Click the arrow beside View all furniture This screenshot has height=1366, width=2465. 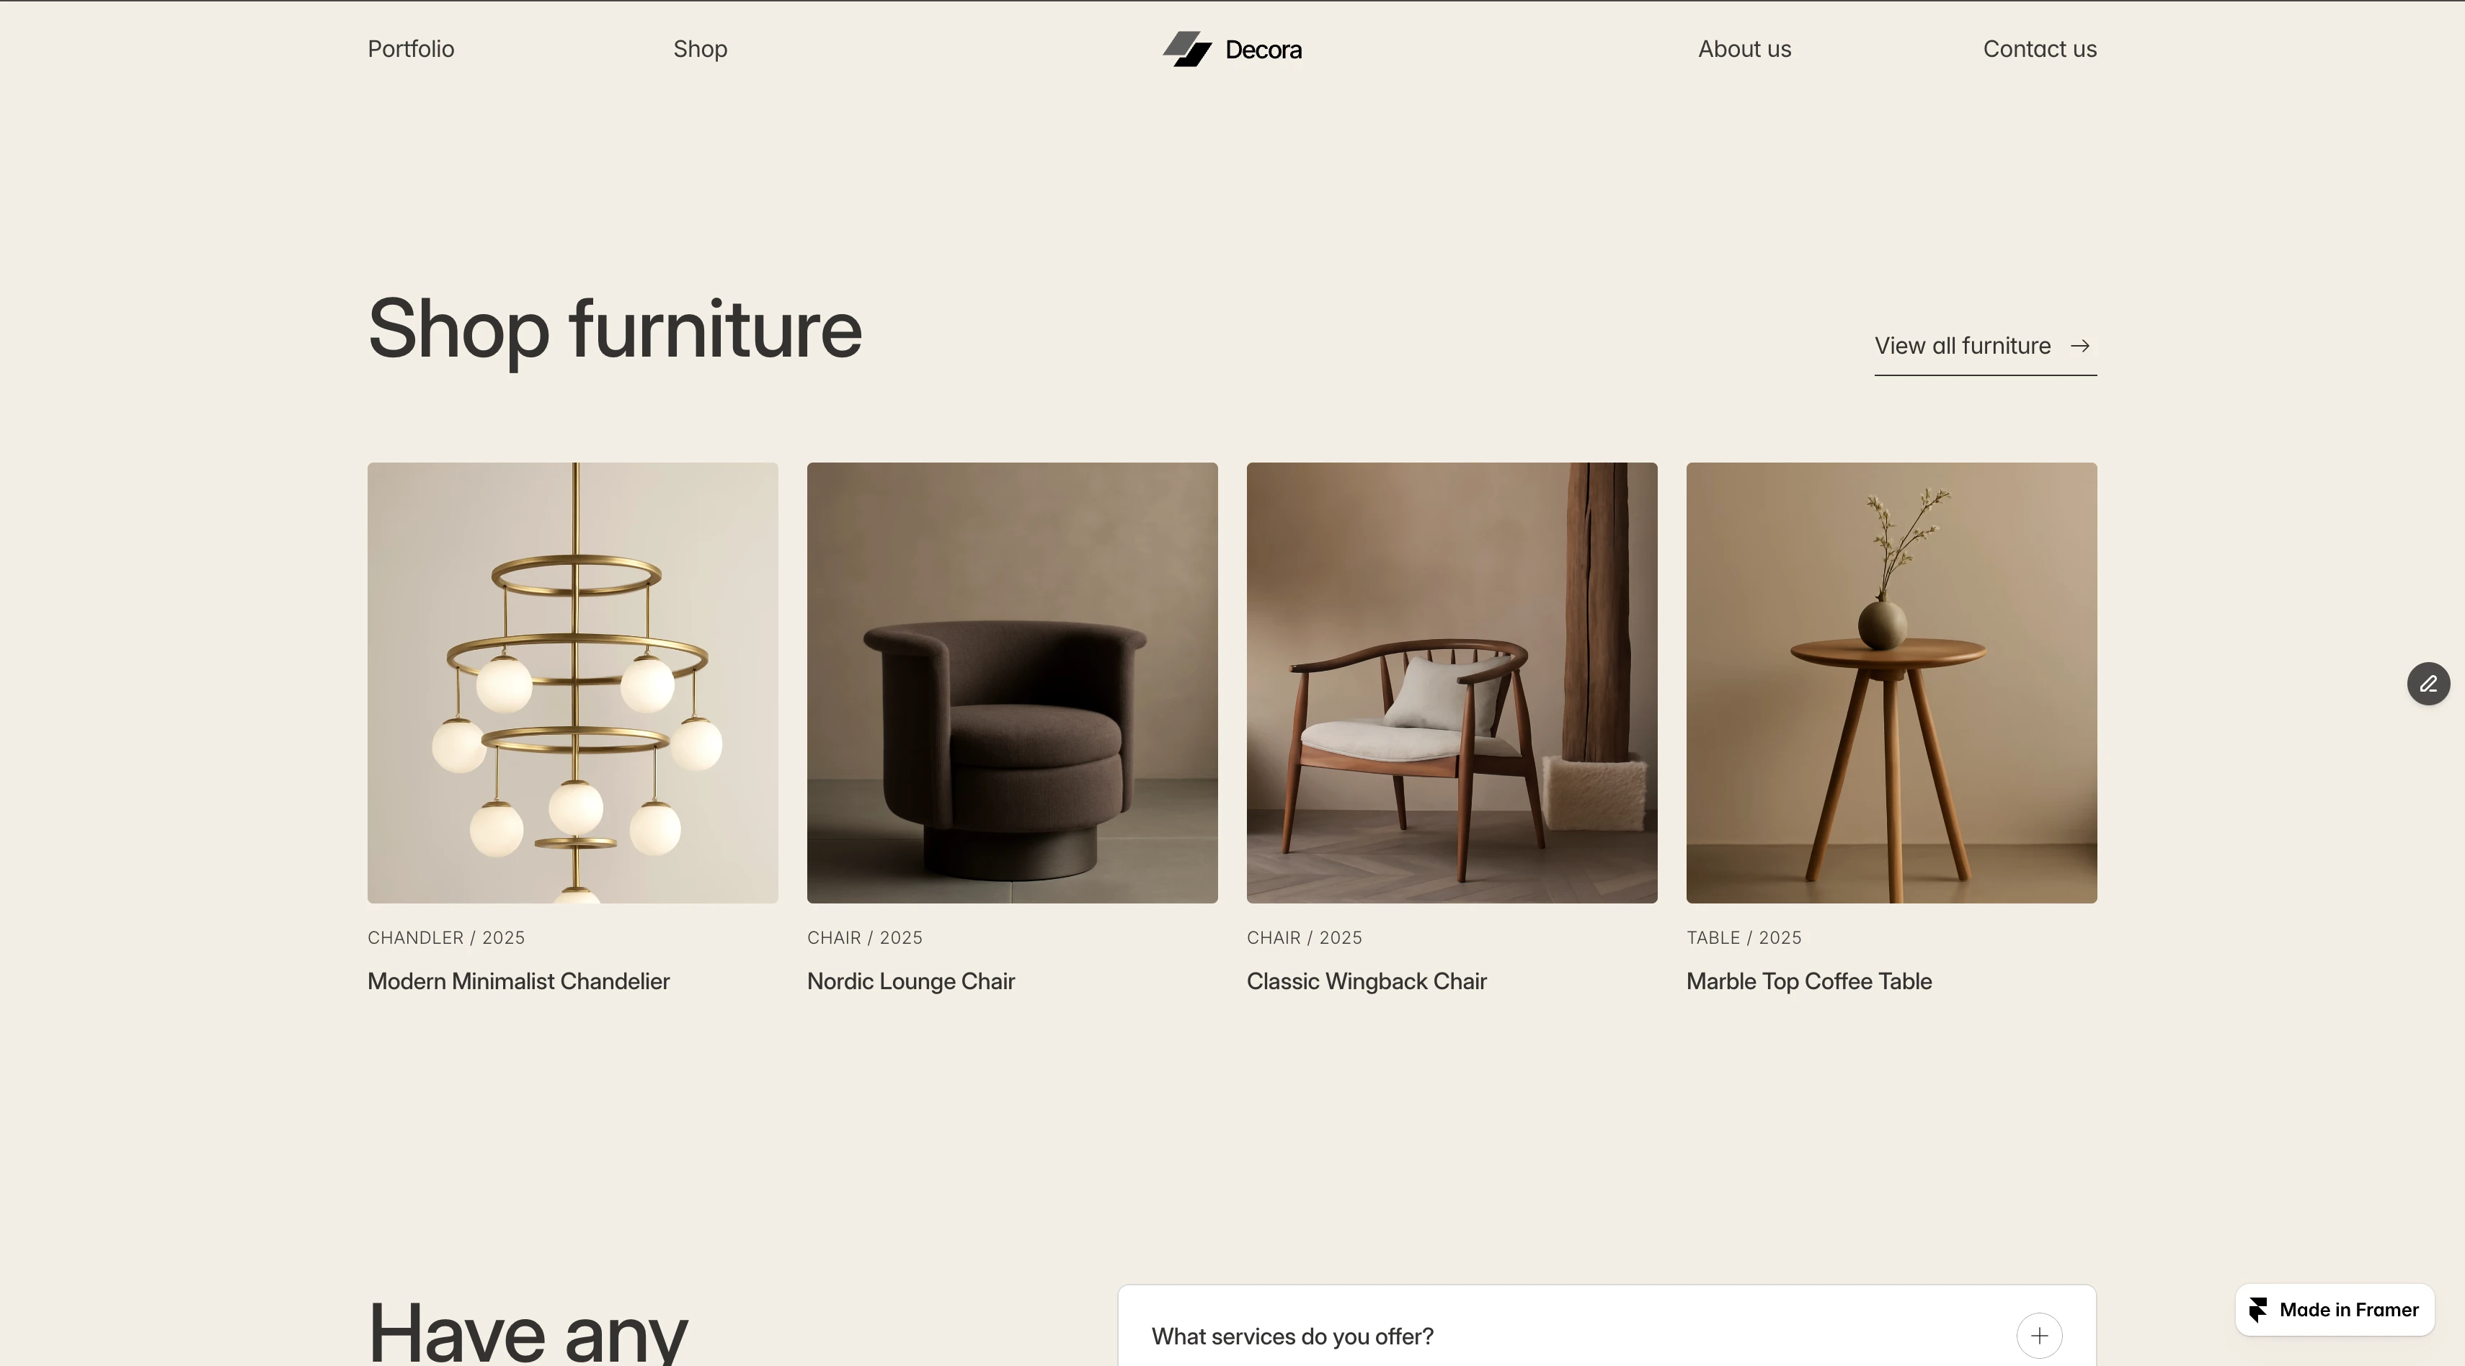(2079, 347)
